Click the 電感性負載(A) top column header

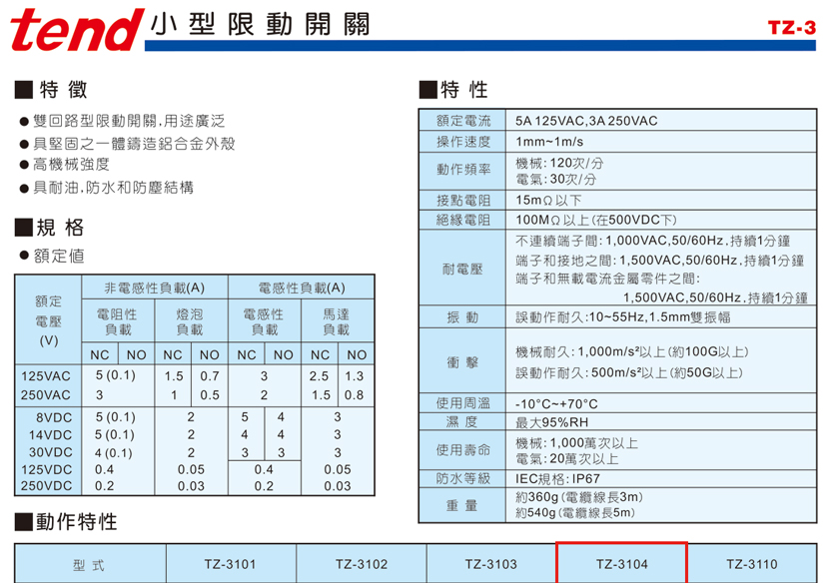(x=302, y=289)
